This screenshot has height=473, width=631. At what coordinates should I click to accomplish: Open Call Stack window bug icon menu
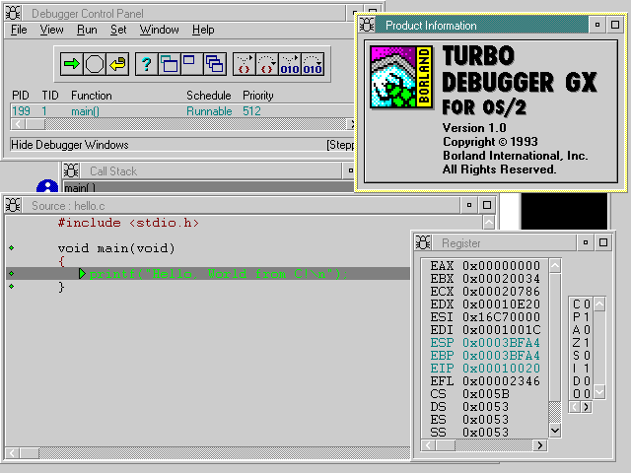71,170
